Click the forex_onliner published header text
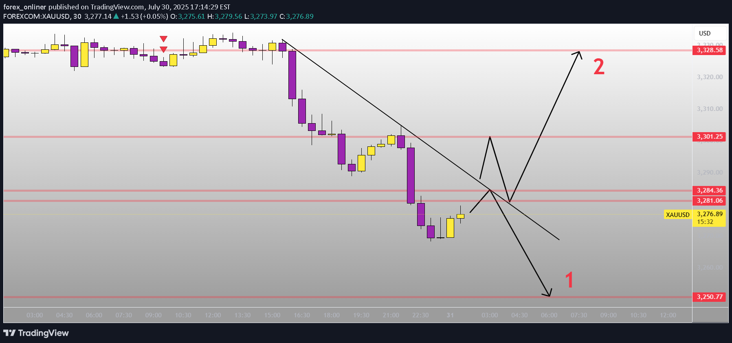732x343 pixels. click(x=117, y=7)
